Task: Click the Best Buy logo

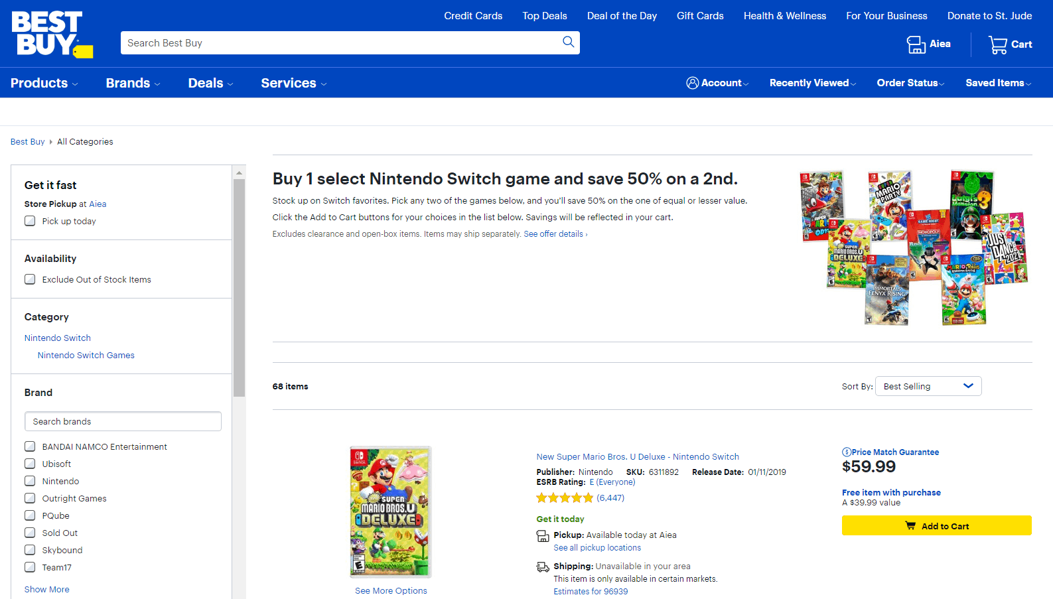Action: (52, 34)
